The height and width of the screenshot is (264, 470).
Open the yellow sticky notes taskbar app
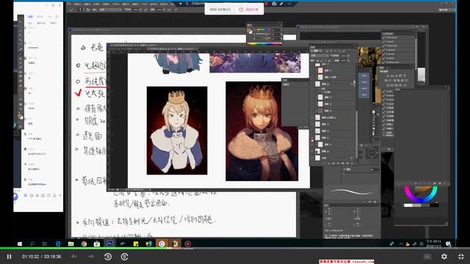click(136, 244)
